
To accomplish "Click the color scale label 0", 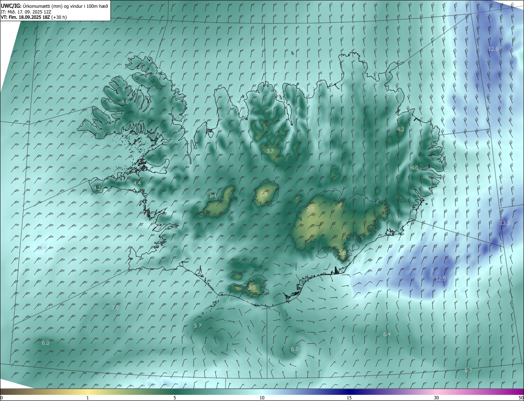I will click(2, 398).
